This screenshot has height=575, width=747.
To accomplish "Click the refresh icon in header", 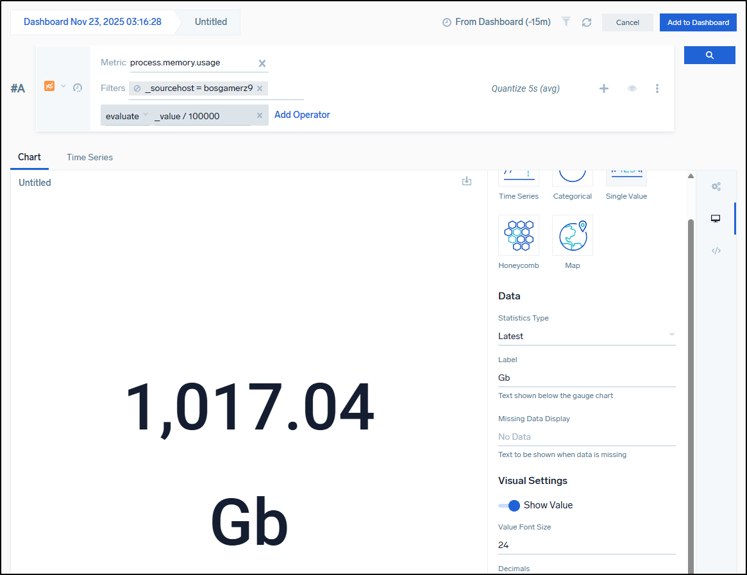I will pos(586,22).
